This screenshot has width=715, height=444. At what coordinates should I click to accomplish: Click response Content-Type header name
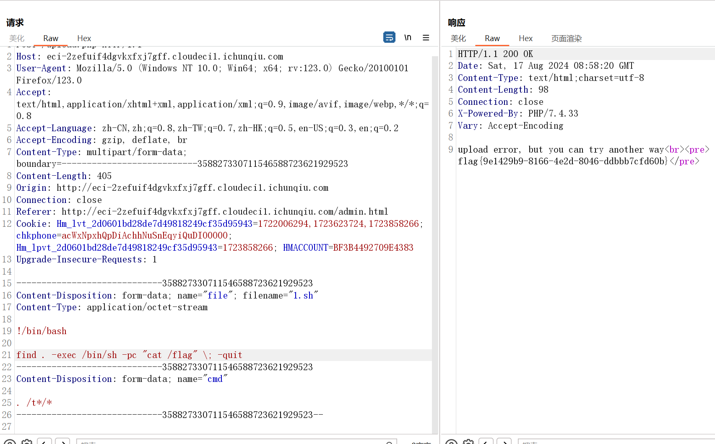coord(488,78)
